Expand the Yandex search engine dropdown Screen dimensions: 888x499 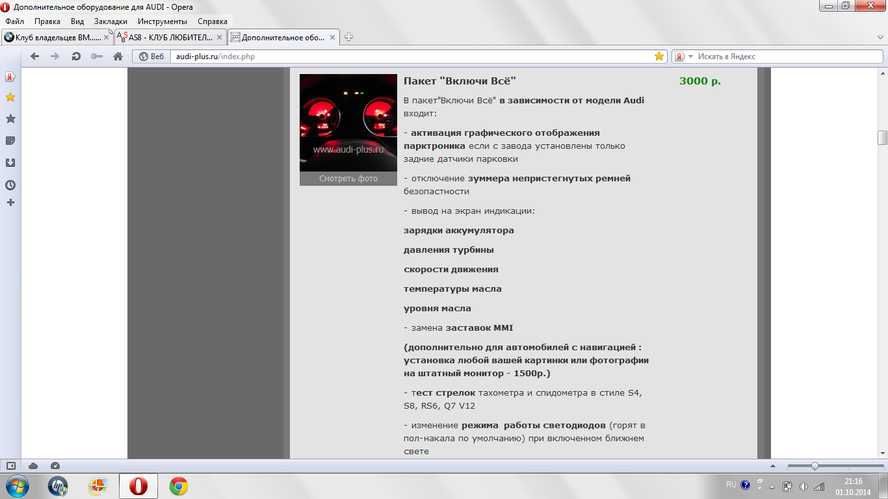point(690,57)
